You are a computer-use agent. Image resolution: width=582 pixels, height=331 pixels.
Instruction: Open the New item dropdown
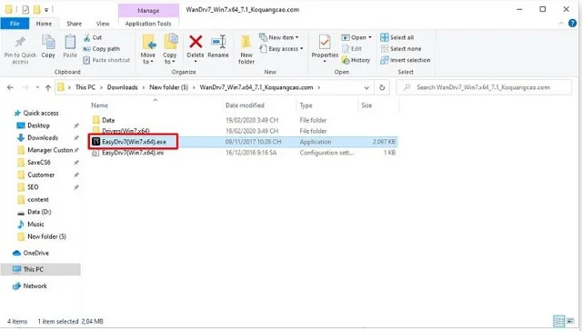pyautogui.click(x=279, y=37)
